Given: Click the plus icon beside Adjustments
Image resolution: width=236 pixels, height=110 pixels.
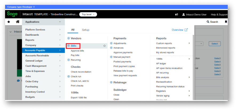Looking at the screenshot, I should (x=111, y=43).
